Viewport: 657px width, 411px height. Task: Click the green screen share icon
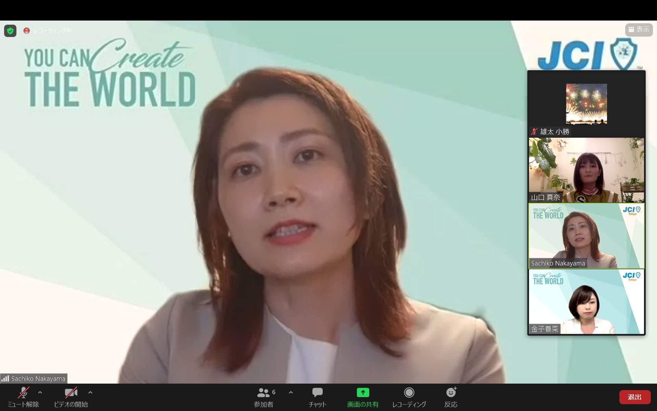363,393
